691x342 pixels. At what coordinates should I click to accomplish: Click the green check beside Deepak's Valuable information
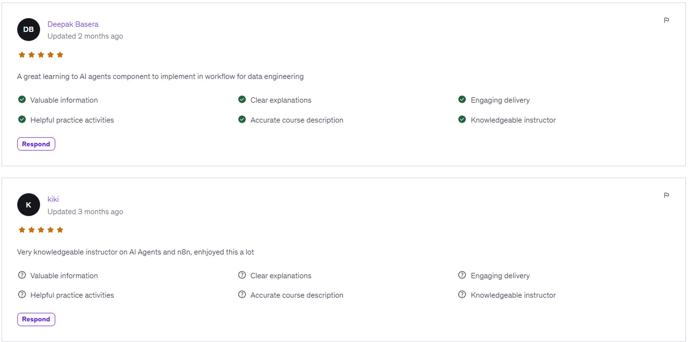pyautogui.click(x=22, y=99)
